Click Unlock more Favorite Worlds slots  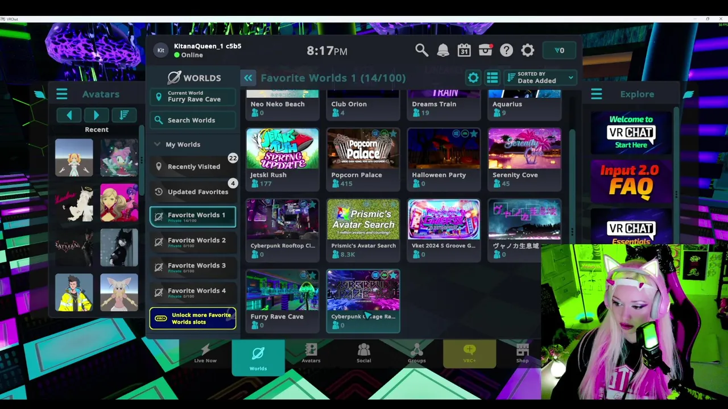coord(193,319)
